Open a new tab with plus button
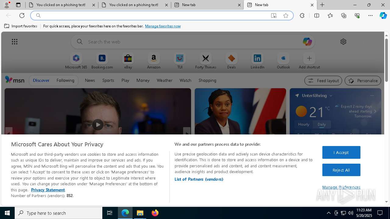Viewport: 390px width, 219px height. click(x=322, y=5)
